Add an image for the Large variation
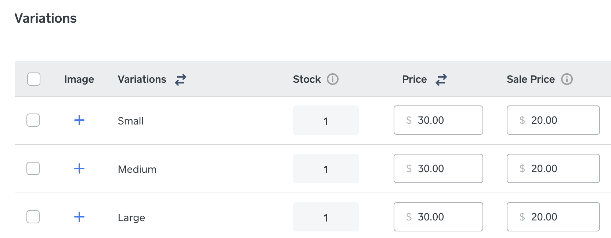The image size is (611, 238). tap(79, 217)
